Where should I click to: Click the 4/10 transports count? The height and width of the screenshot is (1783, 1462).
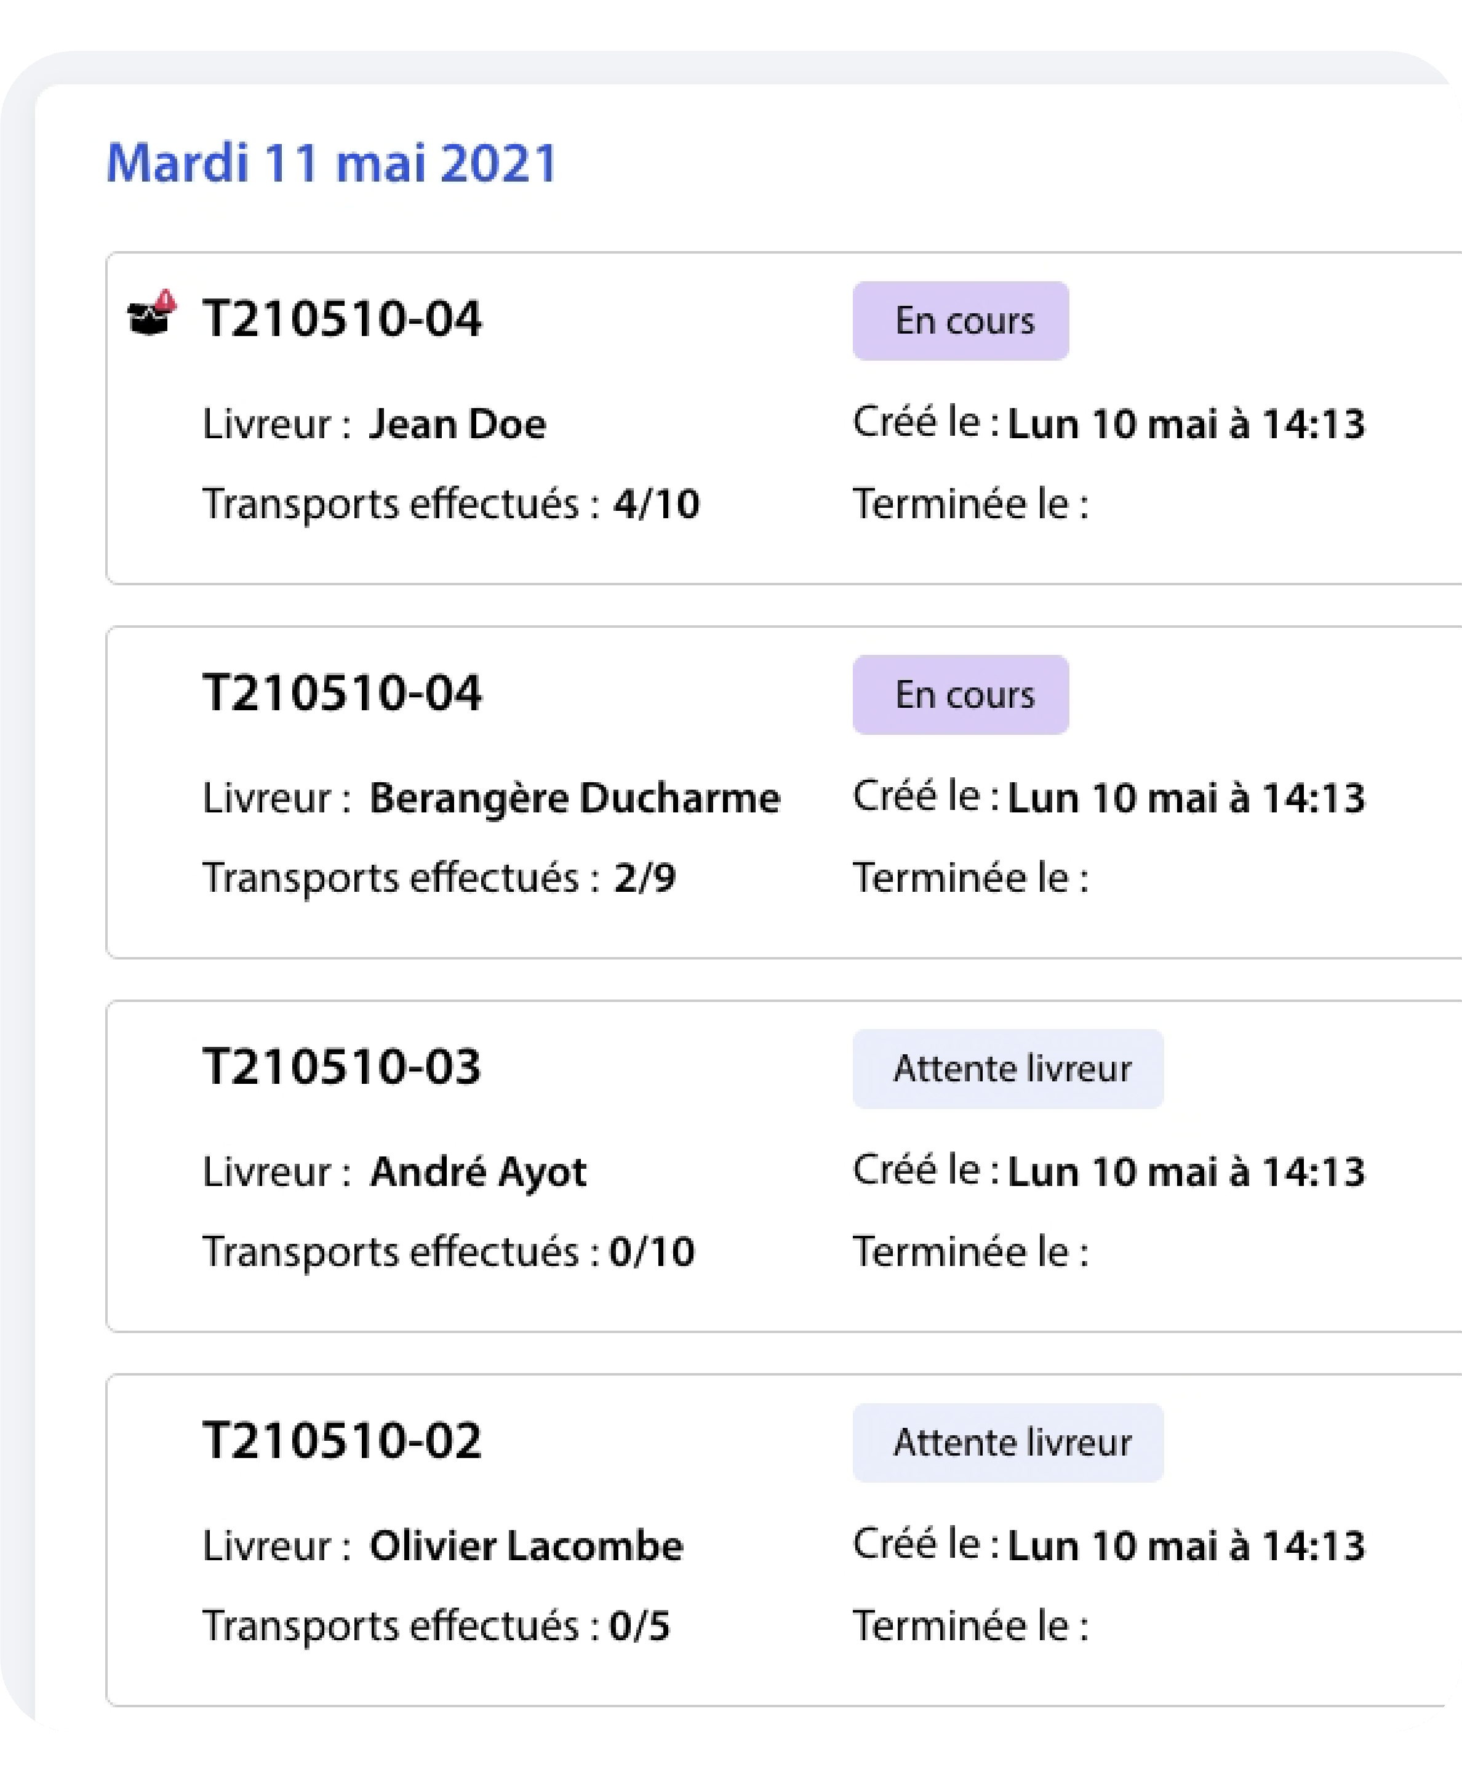[656, 503]
